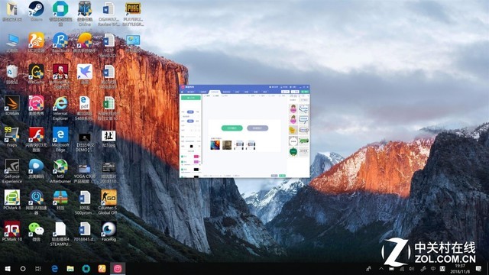
Task: Click the home icon in Meitu window
Action: point(183,92)
